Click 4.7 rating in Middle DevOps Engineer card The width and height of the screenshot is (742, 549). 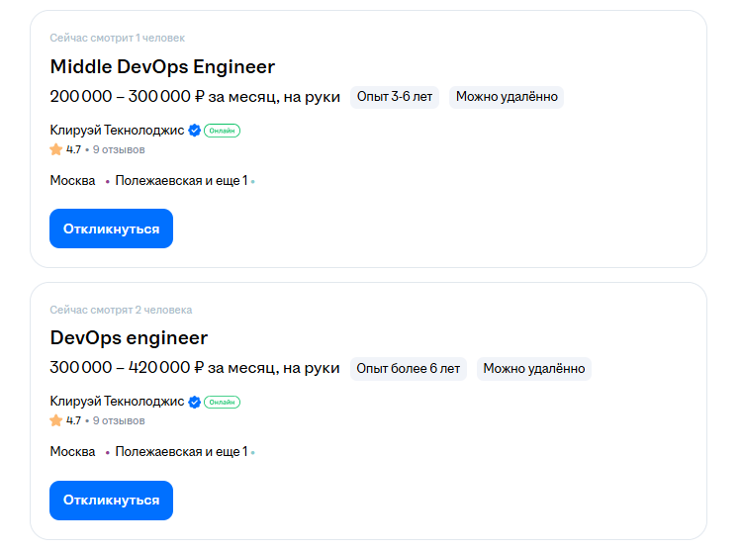tap(73, 149)
